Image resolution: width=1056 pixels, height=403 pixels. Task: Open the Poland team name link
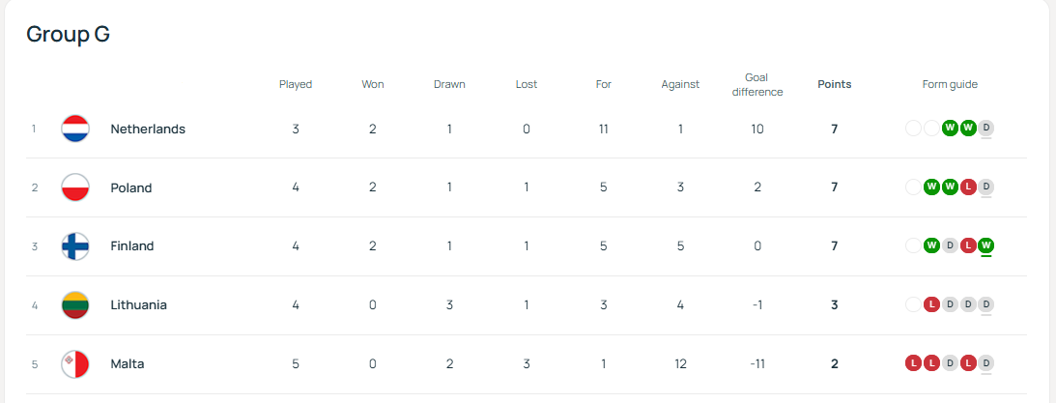[x=131, y=187]
